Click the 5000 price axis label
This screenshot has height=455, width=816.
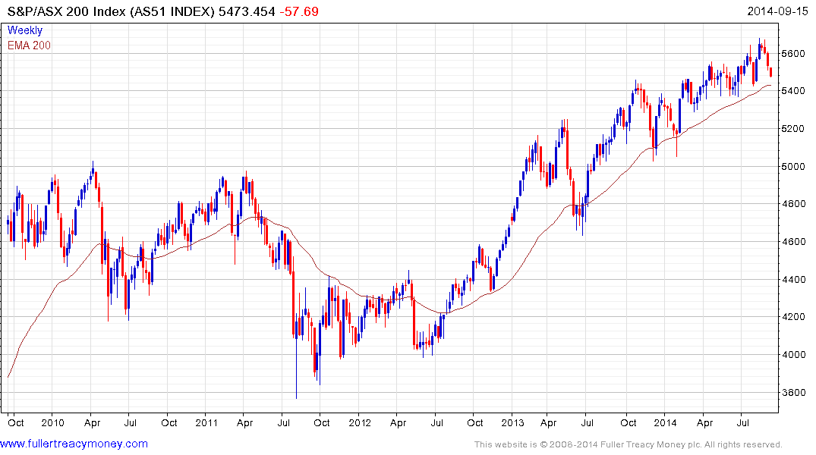click(x=793, y=166)
